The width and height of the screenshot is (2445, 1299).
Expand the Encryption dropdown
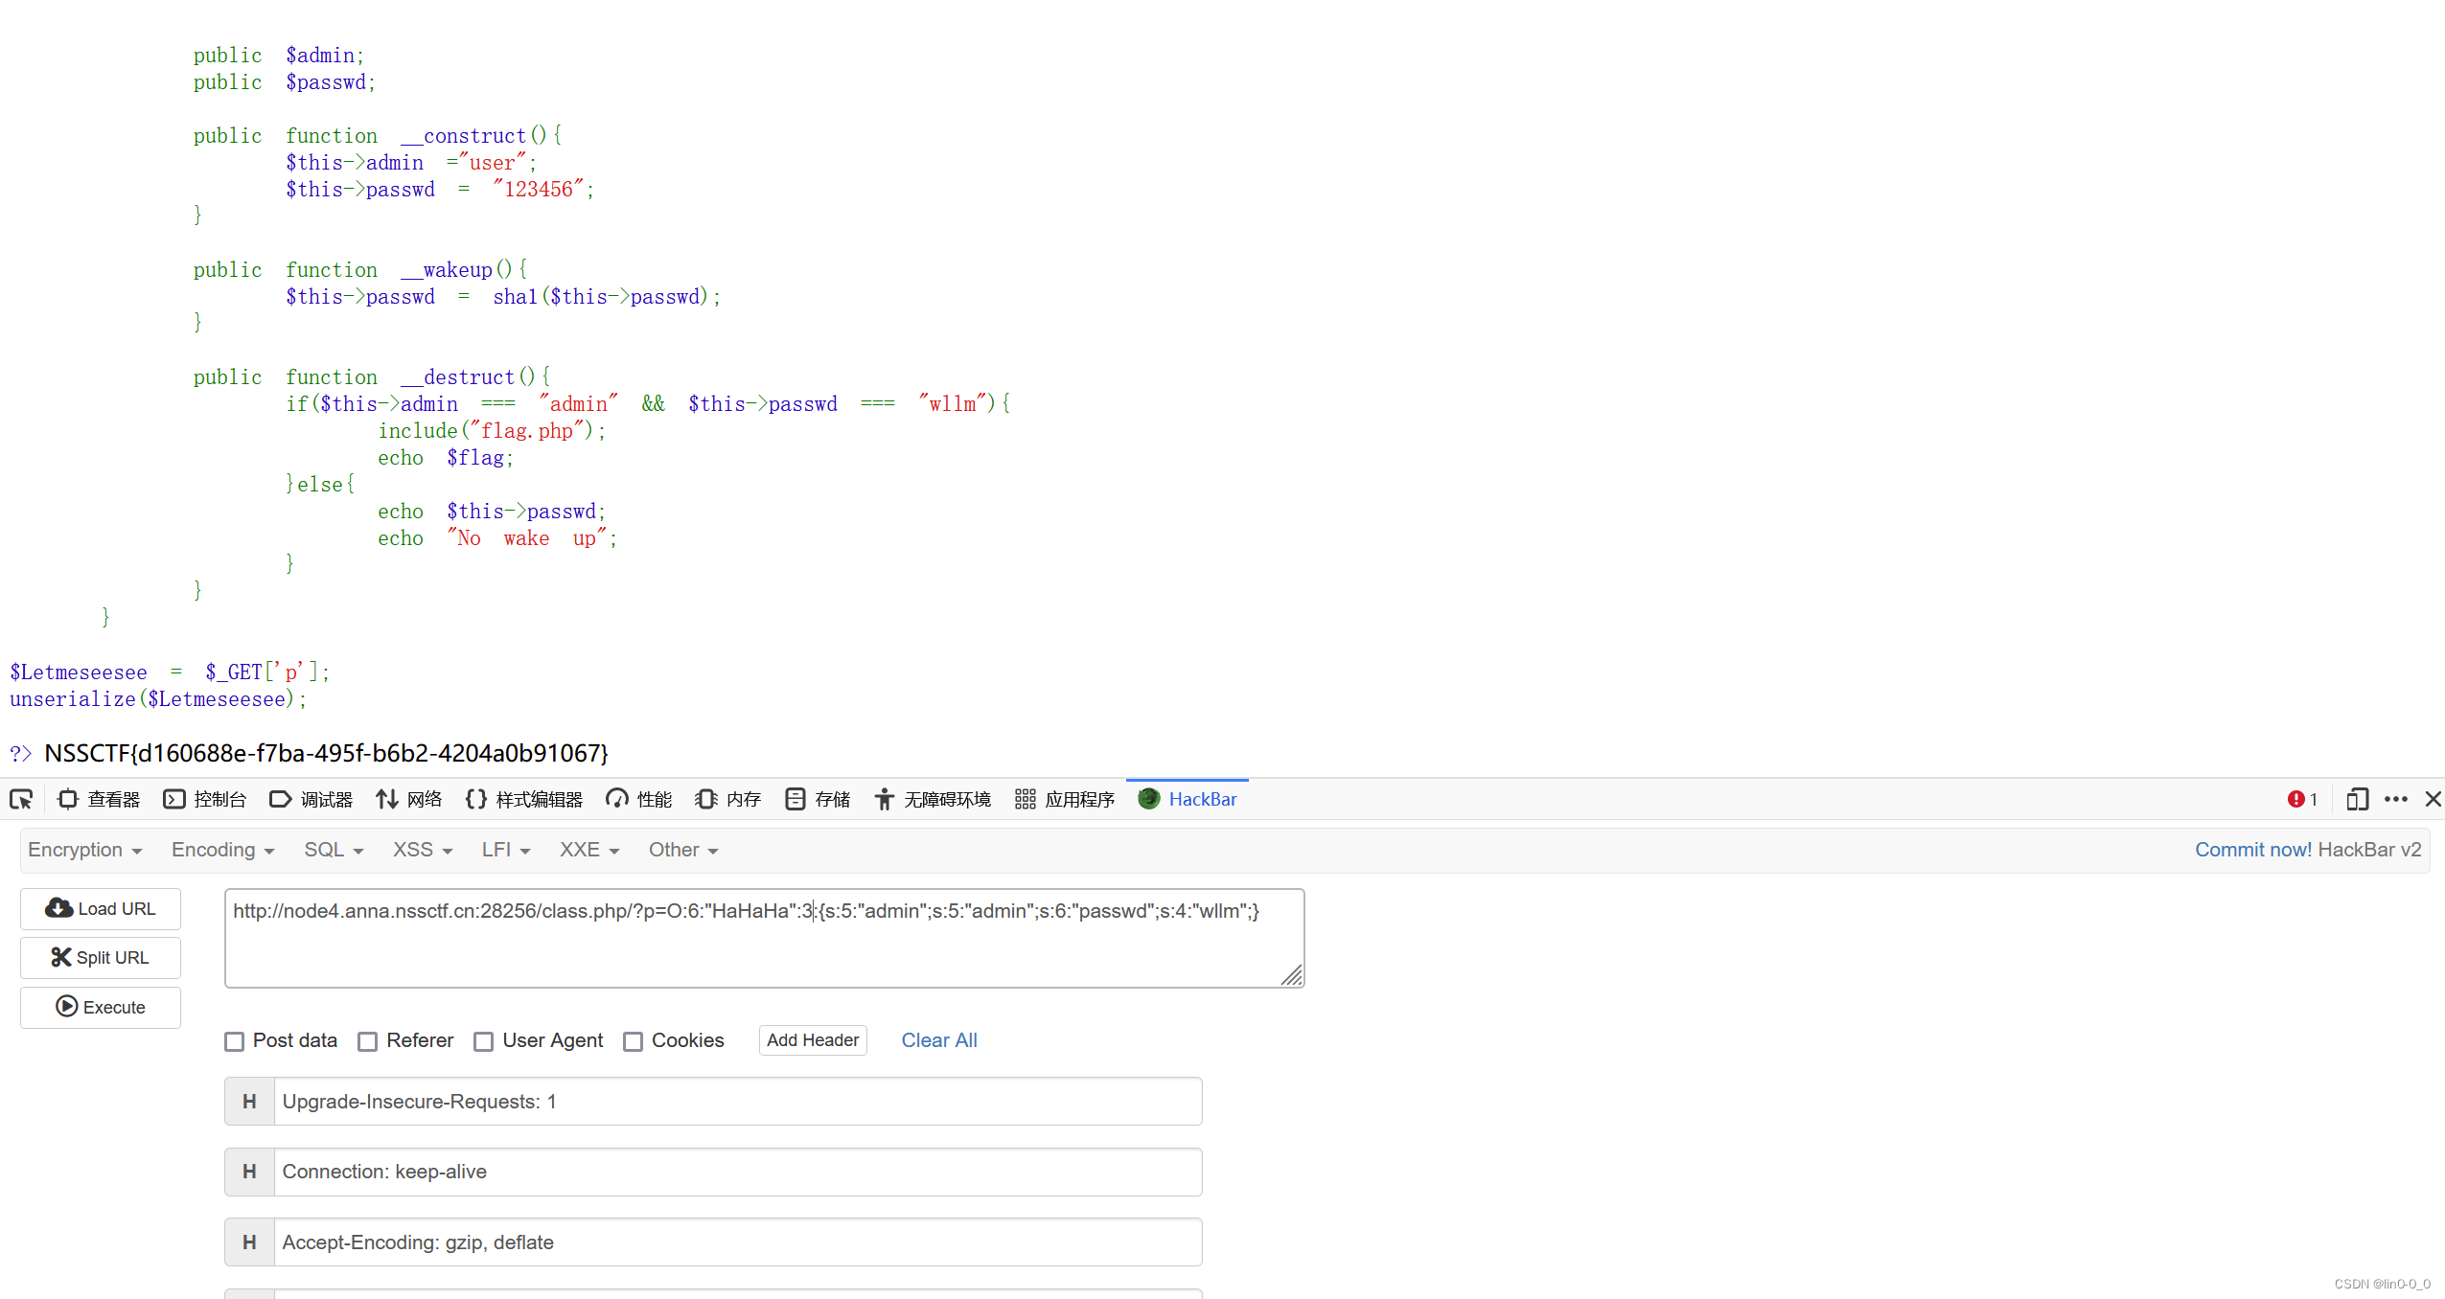pos(84,850)
